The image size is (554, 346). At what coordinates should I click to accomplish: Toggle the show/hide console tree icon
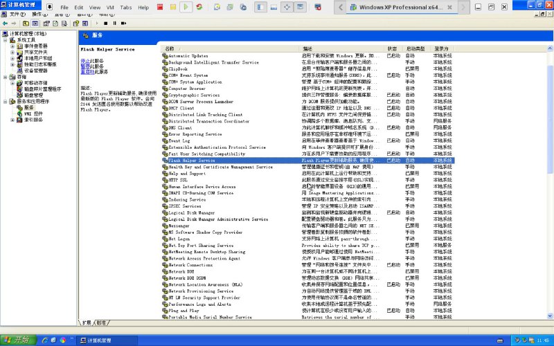pyautogui.click(x=35, y=24)
